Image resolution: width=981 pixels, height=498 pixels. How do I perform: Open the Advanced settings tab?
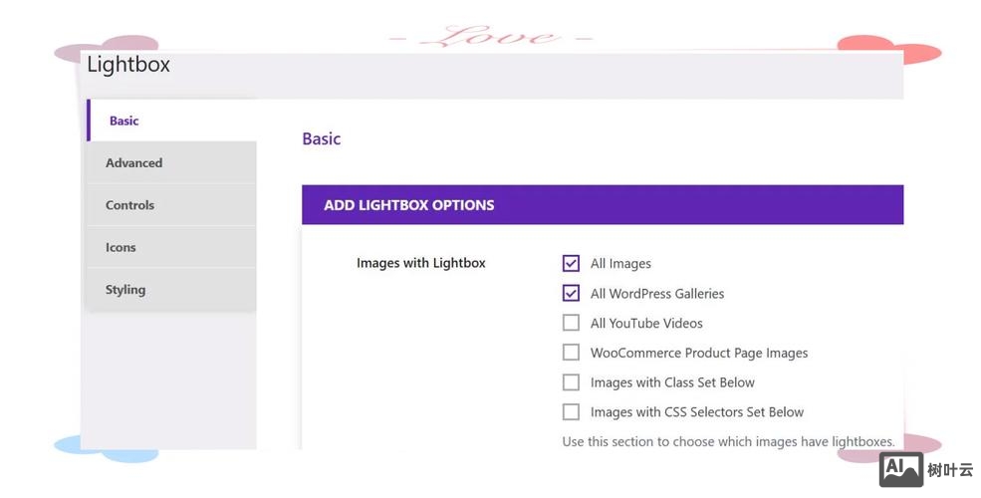(133, 163)
